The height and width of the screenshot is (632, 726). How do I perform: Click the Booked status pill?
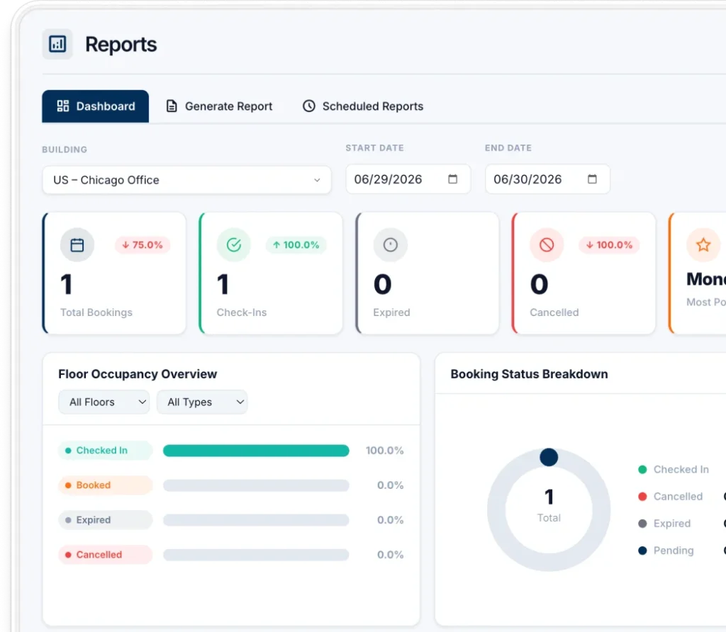pyautogui.click(x=106, y=485)
